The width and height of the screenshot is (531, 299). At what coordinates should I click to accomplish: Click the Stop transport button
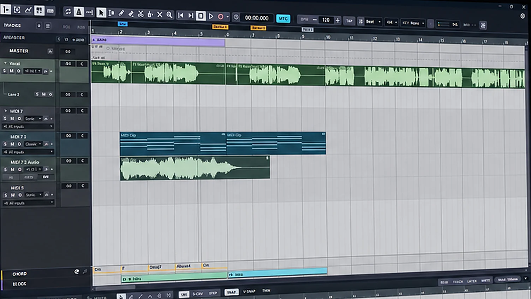click(201, 16)
